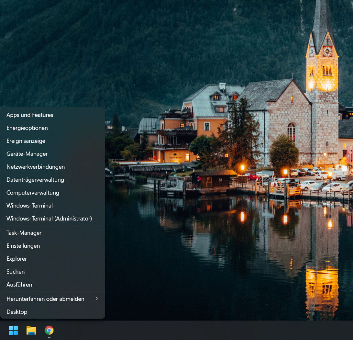The image size is (353, 340).
Task: Launch Windows-Terminal (Administrator)
Action: pos(53,219)
